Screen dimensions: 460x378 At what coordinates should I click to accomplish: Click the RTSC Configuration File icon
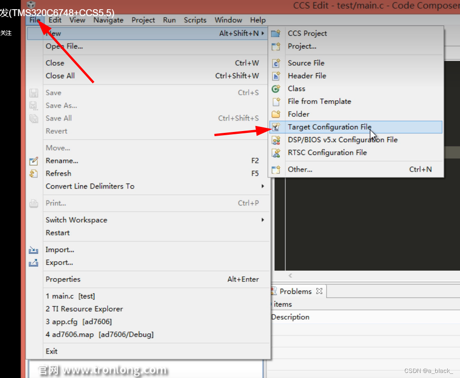(276, 153)
